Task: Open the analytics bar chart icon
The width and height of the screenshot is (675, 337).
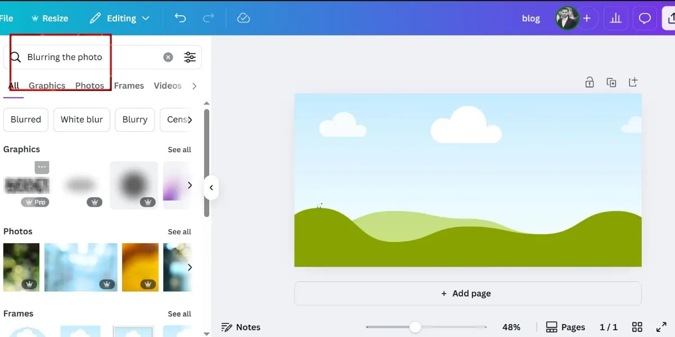Action: [616, 19]
